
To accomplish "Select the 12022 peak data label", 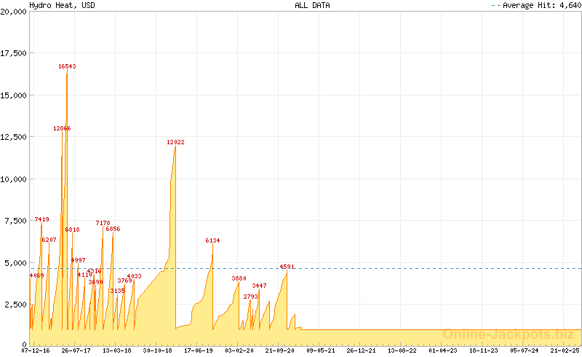I will point(175,142).
